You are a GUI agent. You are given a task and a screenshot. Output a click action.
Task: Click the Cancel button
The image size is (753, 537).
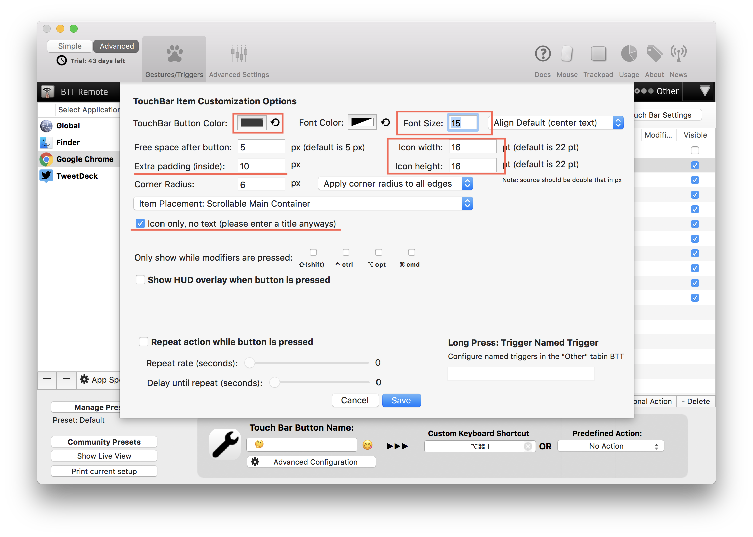point(355,400)
